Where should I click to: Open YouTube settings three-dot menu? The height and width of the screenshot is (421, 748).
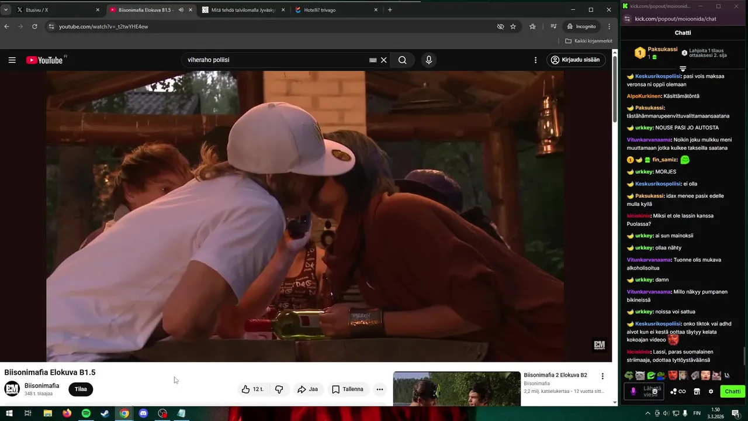click(x=535, y=60)
